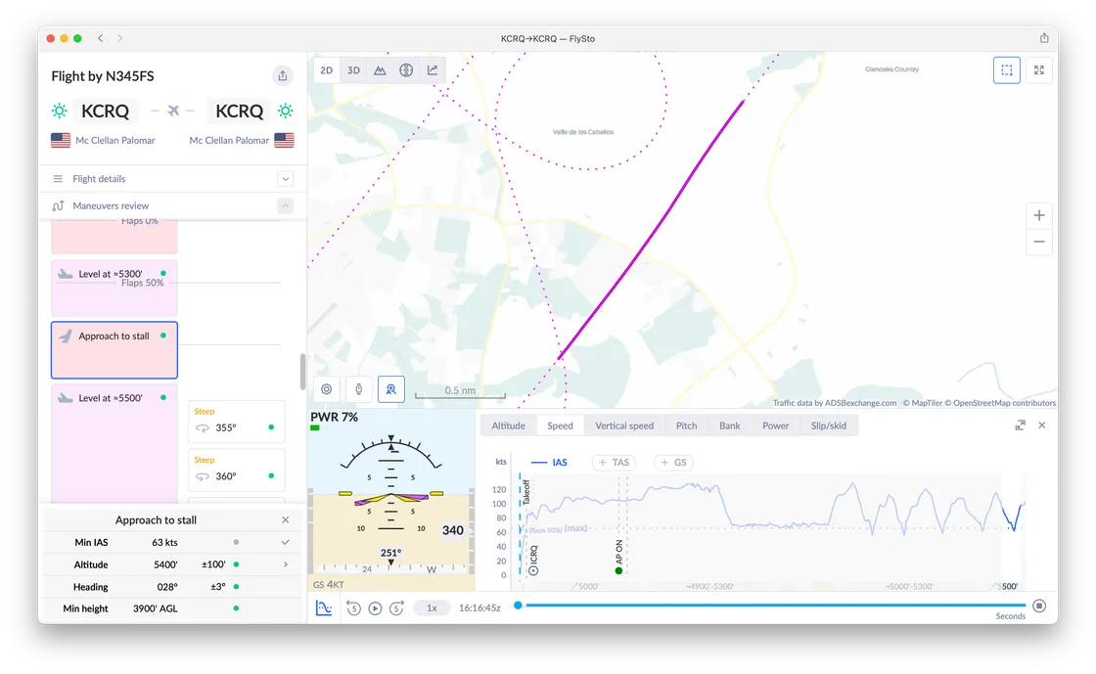Select the Approach to stall maneuver card
Screen dimensions: 1096x674
tap(114, 350)
